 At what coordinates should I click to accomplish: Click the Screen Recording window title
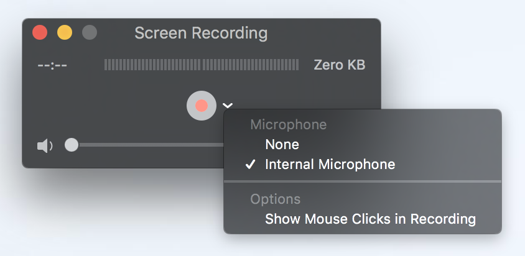[x=201, y=33]
